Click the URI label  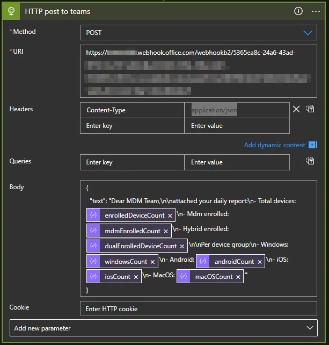point(18,51)
